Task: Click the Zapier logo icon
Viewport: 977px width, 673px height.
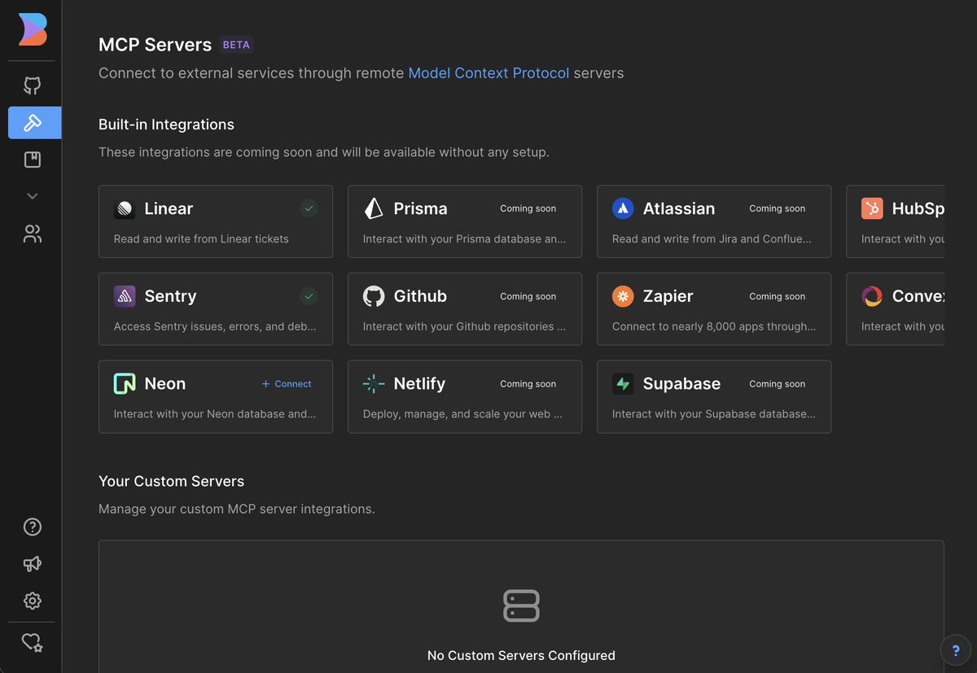Action: pyautogui.click(x=623, y=296)
